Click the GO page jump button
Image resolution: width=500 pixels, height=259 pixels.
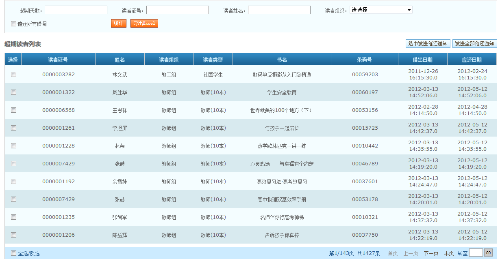tap(488, 253)
